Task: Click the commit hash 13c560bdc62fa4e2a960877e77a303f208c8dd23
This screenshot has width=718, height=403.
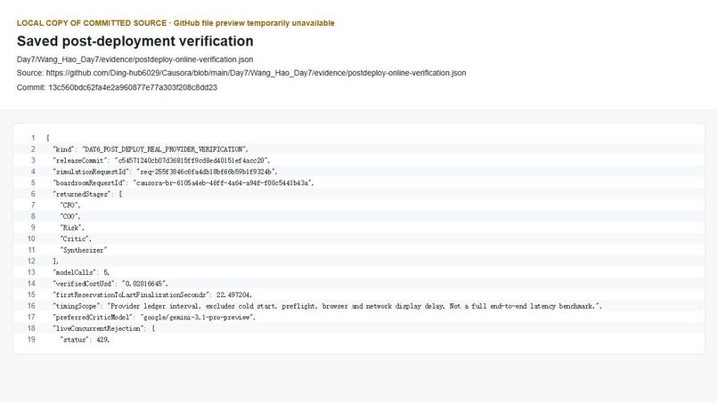Action: coord(133,87)
